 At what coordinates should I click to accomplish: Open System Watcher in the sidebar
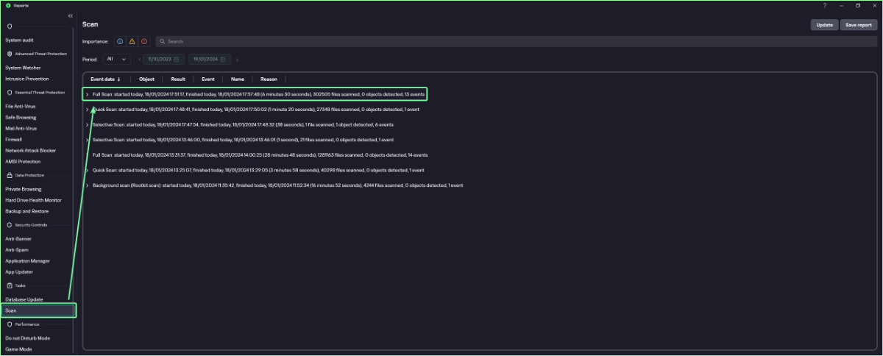click(x=23, y=68)
